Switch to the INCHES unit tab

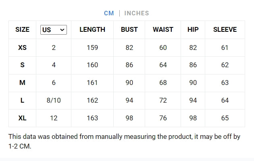pos(136,13)
